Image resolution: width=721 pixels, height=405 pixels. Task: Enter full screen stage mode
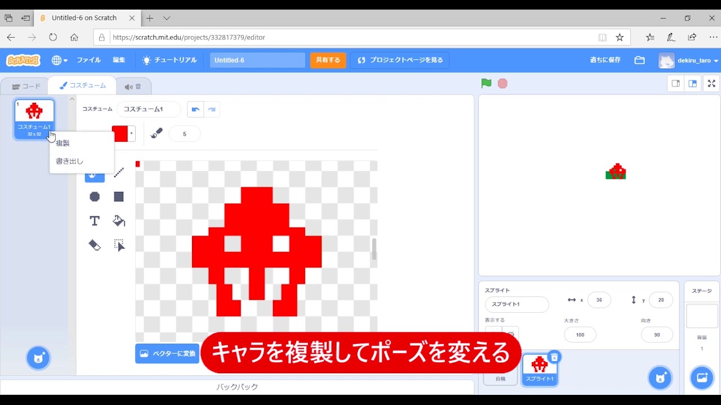coord(711,83)
